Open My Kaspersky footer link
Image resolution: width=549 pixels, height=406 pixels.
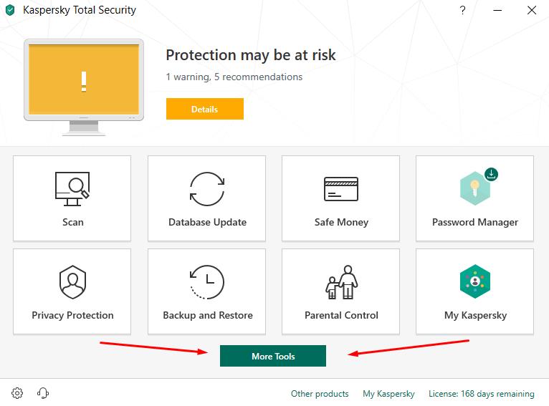pyautogui.click(x=388, y=394)
